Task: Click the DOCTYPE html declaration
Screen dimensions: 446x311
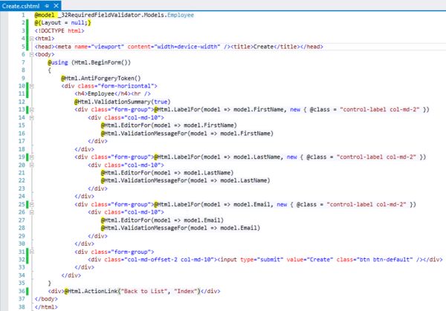Action: 59,30
